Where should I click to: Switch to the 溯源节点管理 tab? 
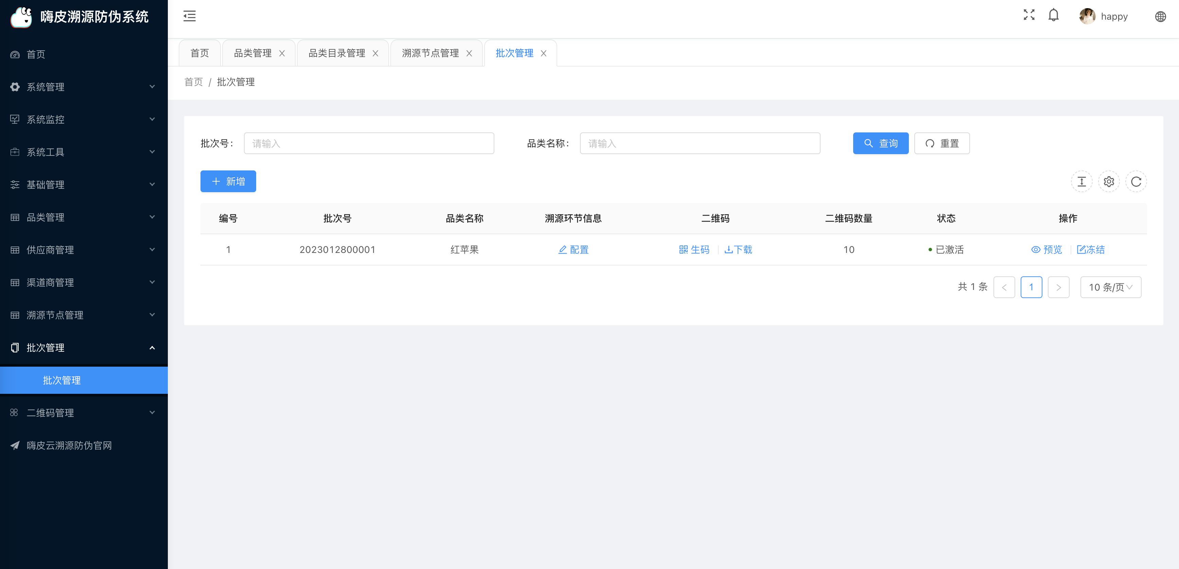(430, 54)
